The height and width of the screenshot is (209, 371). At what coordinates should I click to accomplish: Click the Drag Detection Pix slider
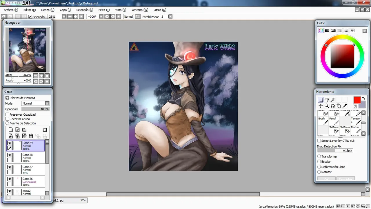click(x=335, y=151)
